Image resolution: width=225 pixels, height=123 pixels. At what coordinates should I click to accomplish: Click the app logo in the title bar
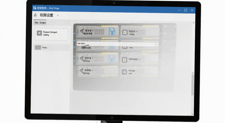click(x=35, y=8)
